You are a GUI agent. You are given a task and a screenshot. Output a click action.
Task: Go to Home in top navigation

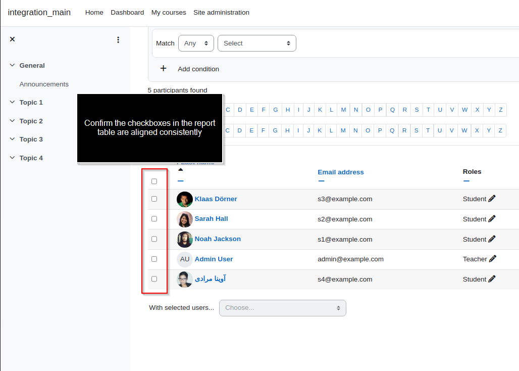[94, 13]
